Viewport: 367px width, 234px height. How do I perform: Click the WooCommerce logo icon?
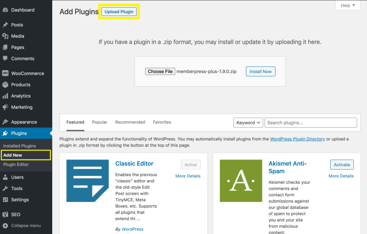[5, 73]
